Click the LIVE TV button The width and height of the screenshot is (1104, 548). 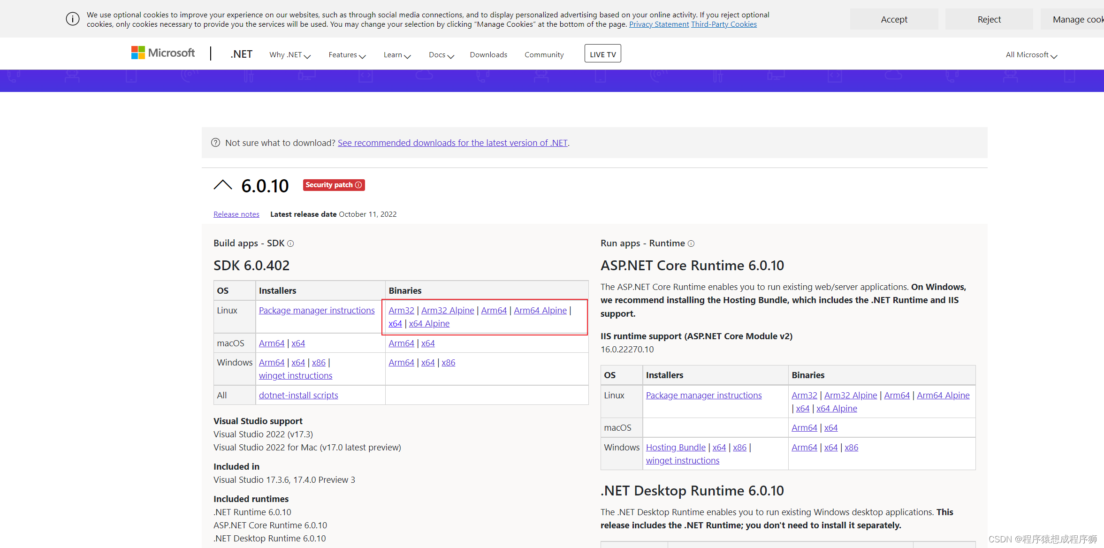click(602, 53)
